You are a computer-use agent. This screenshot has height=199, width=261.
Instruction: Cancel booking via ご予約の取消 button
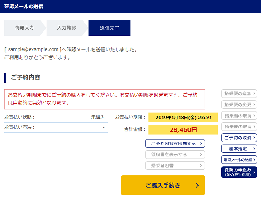tap(239, 138)
